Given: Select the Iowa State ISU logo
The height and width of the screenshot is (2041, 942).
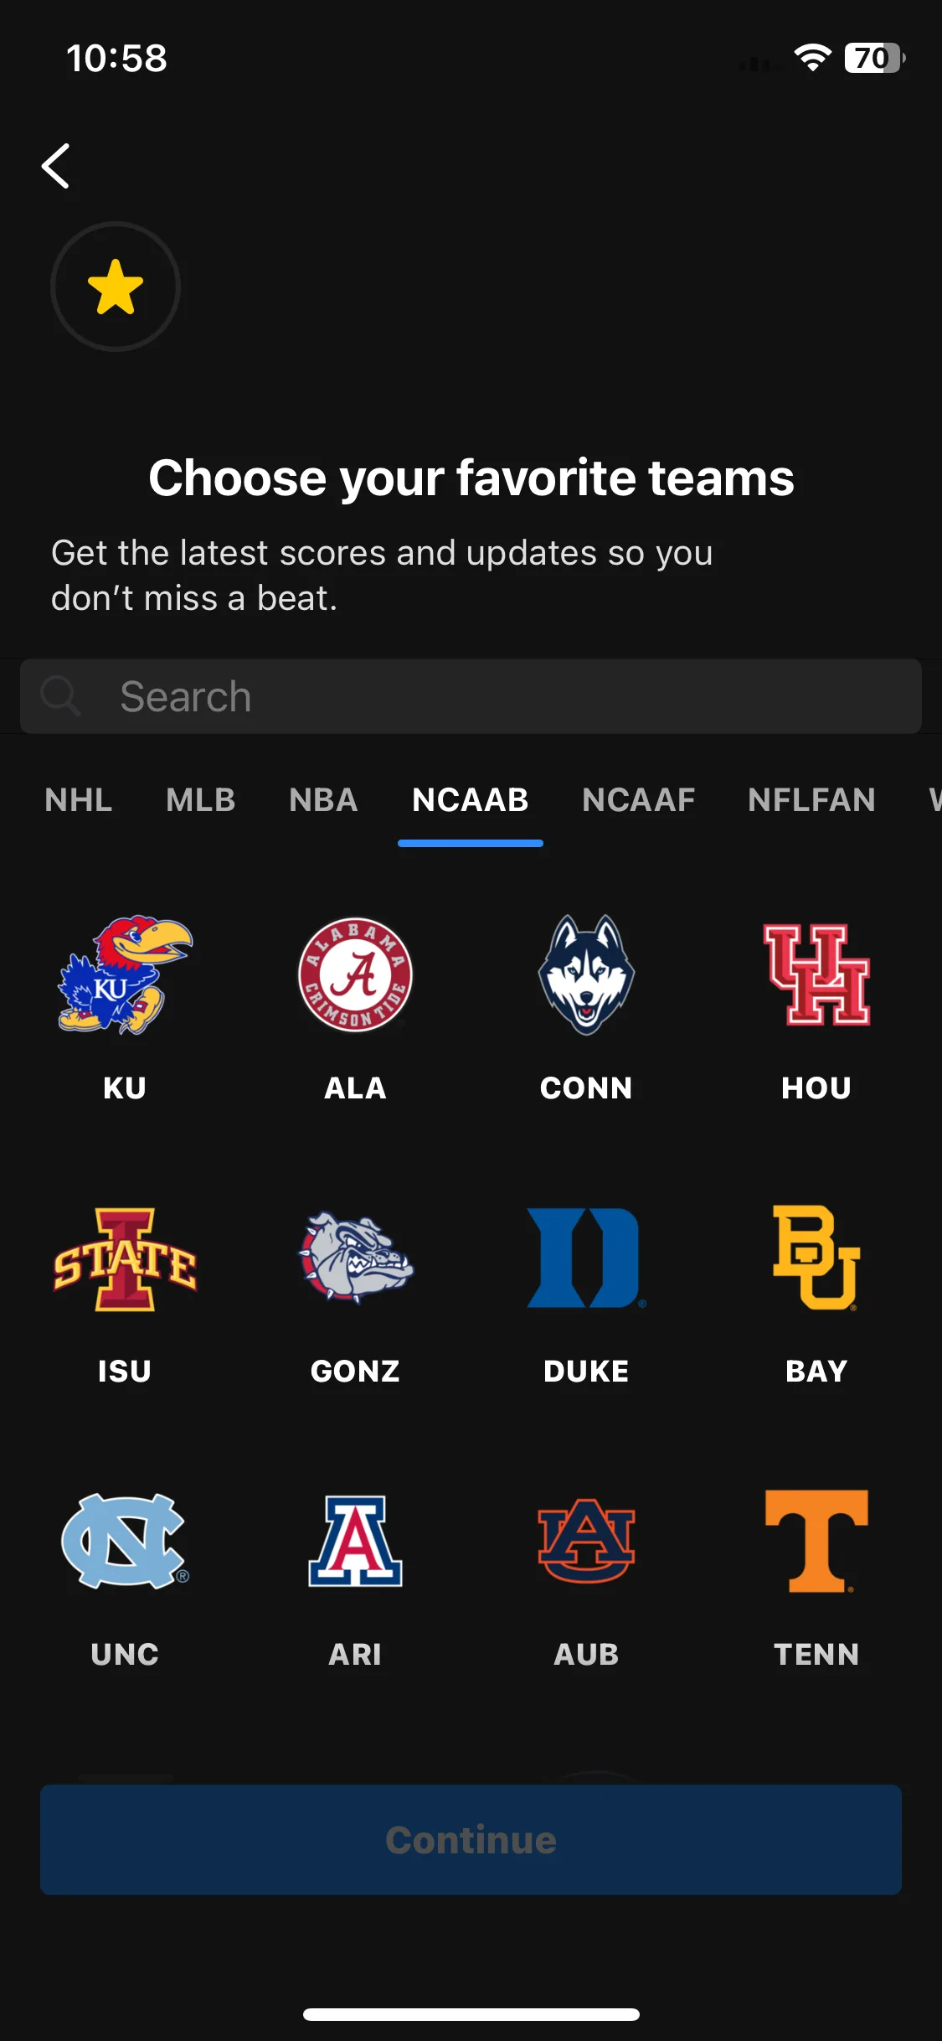Looking at the screenshot, I should (125, 1258).
